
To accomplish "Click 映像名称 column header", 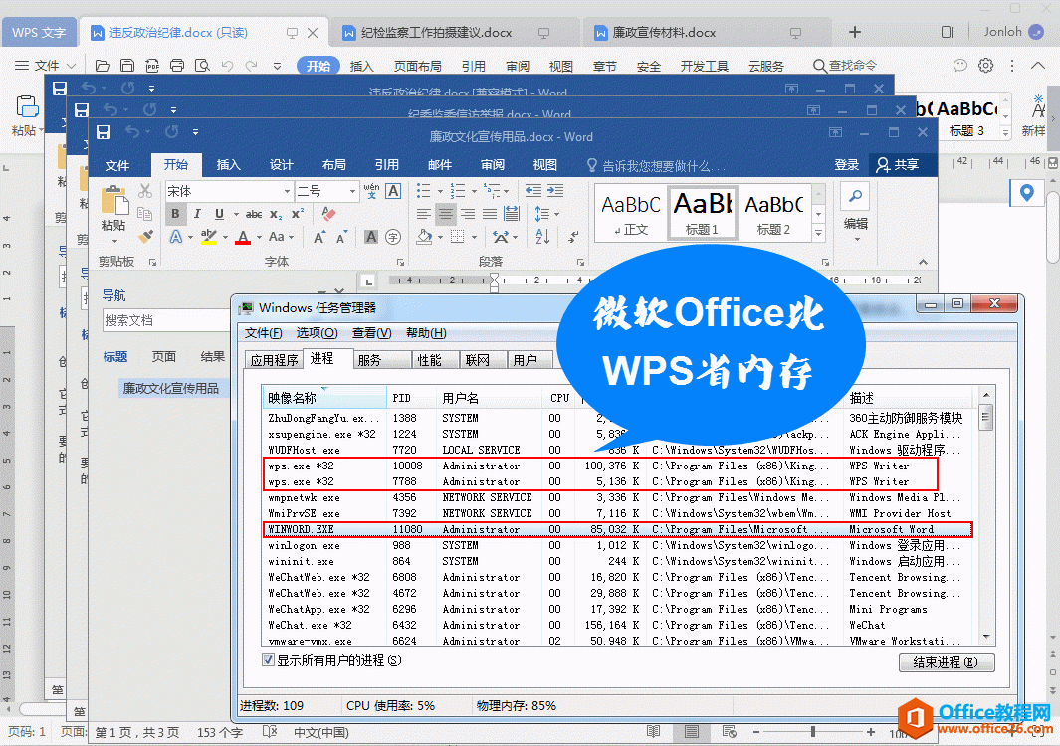I will [x=323, y=398].
